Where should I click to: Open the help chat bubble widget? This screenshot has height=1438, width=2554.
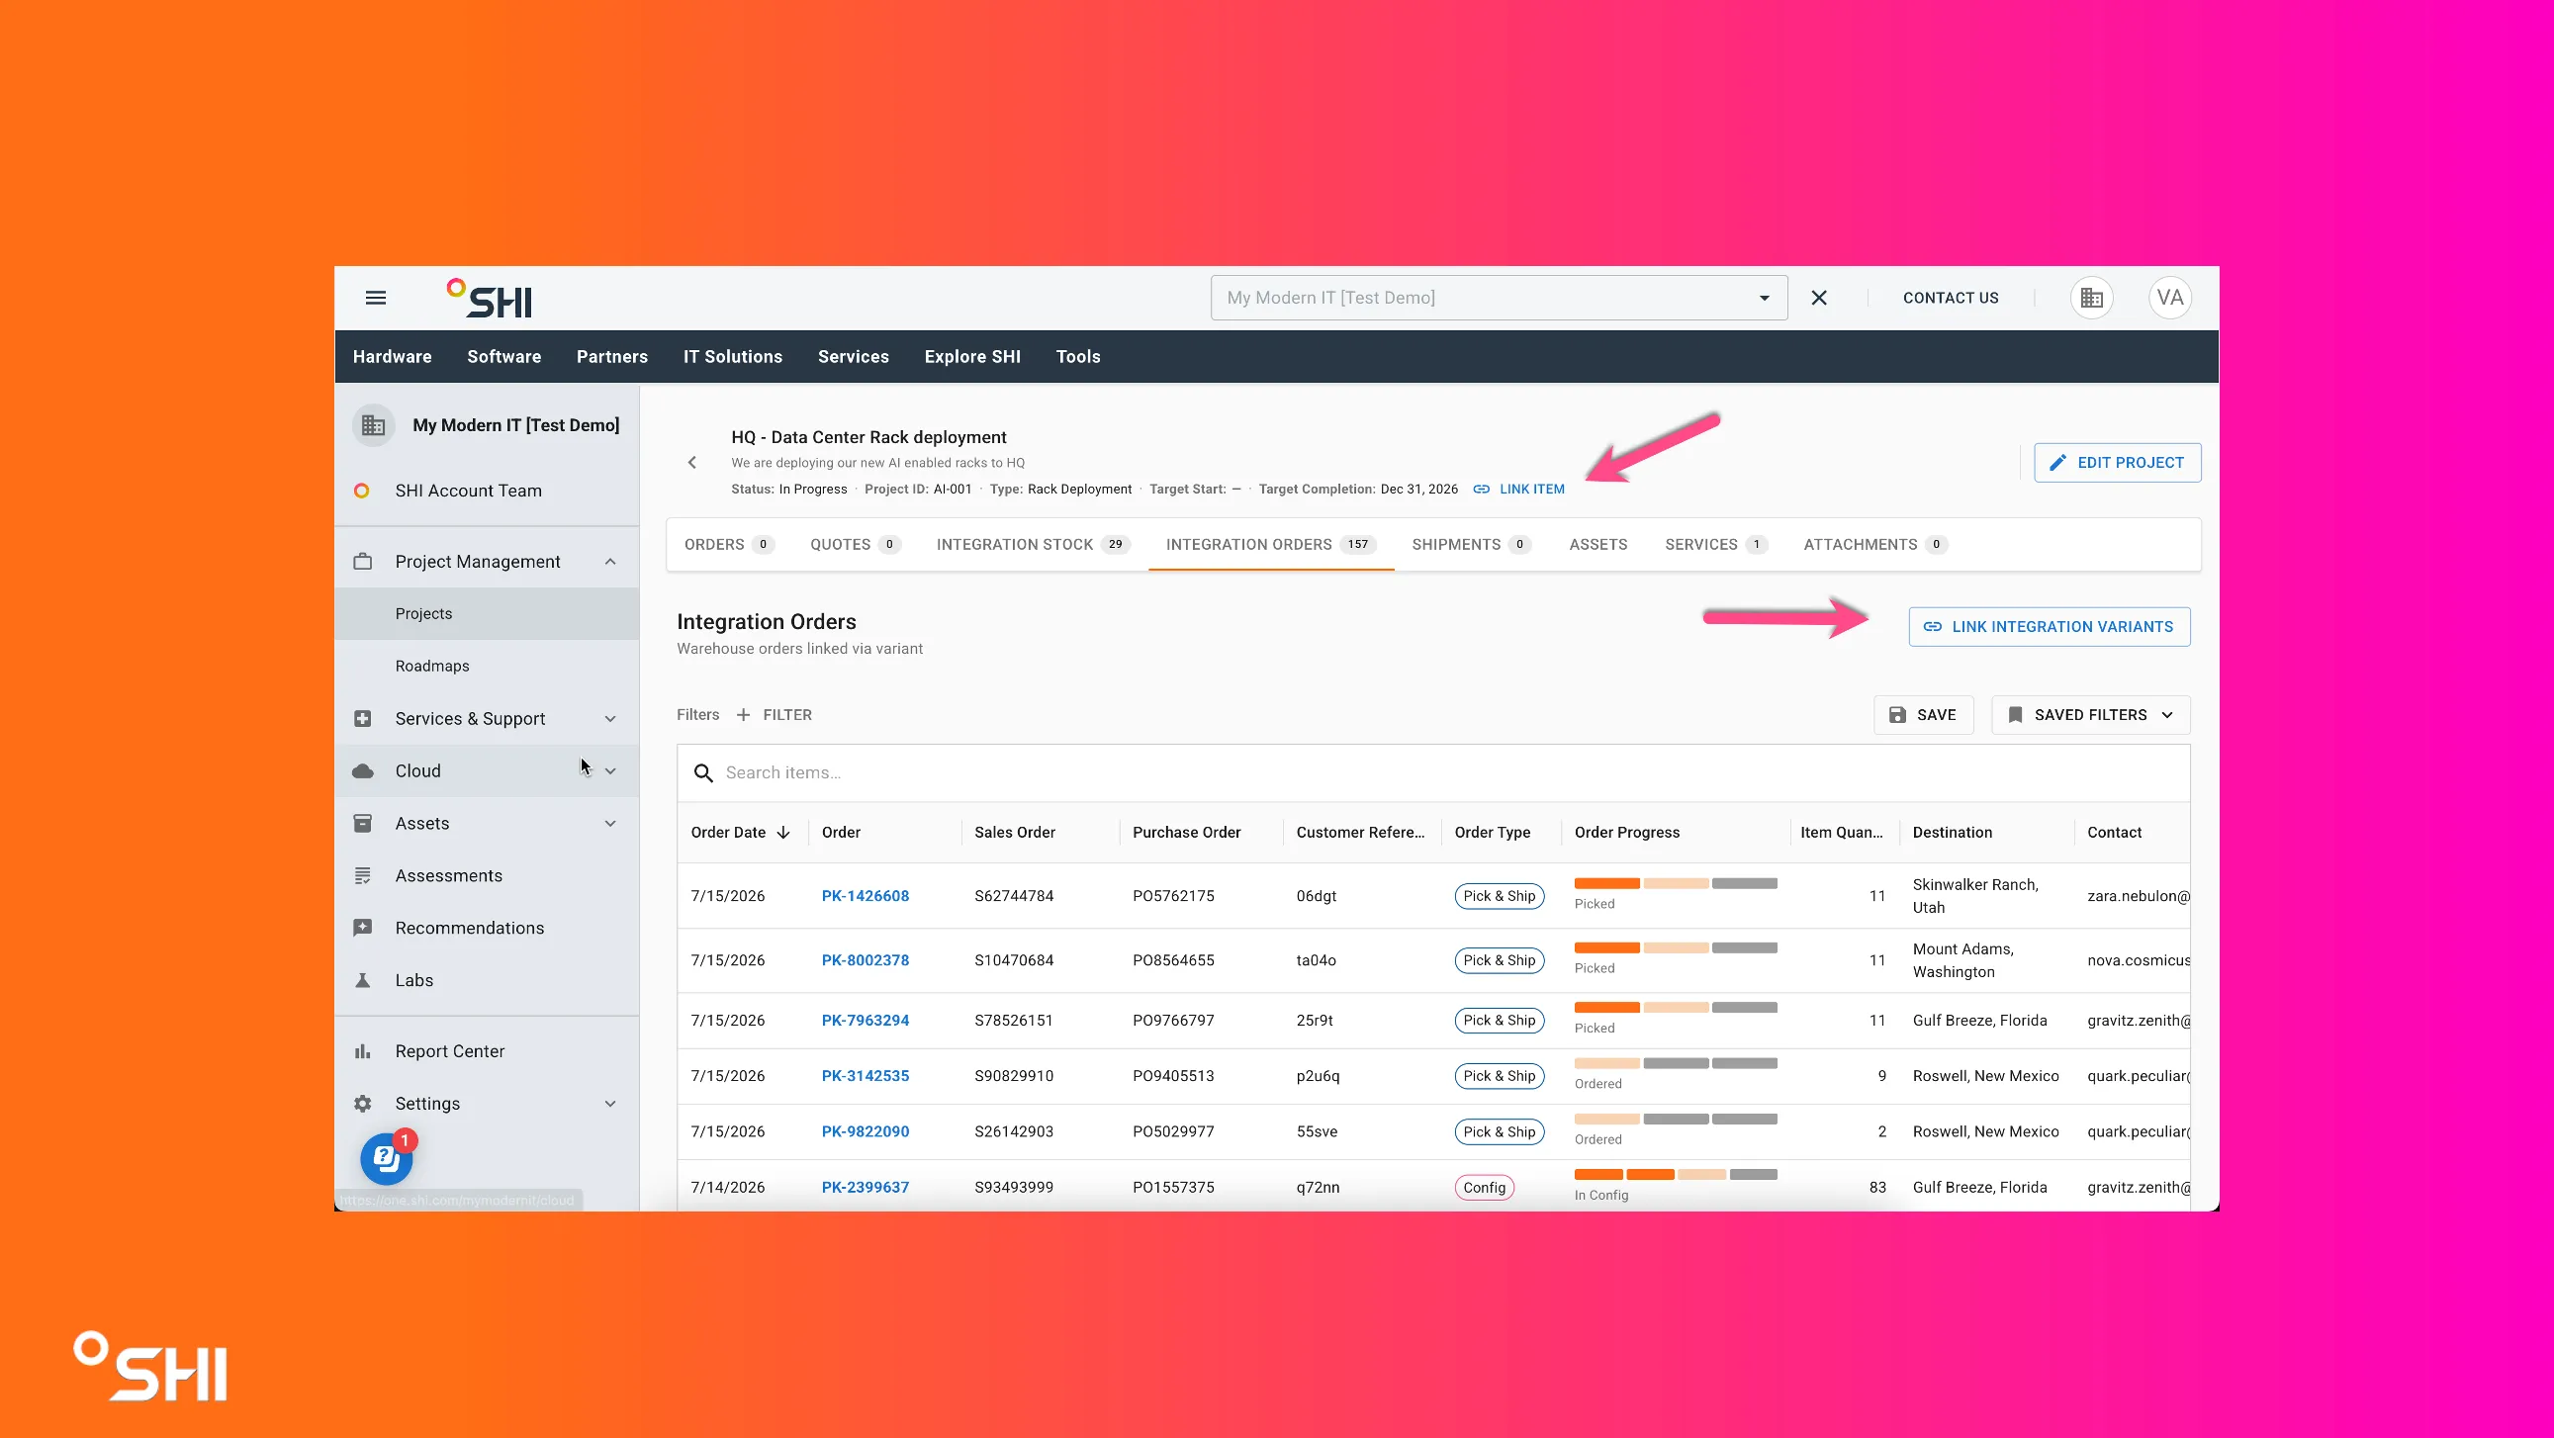[386, 1158]
